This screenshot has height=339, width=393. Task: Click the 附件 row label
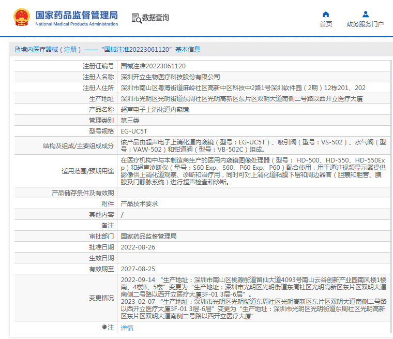tap(108, 204)
